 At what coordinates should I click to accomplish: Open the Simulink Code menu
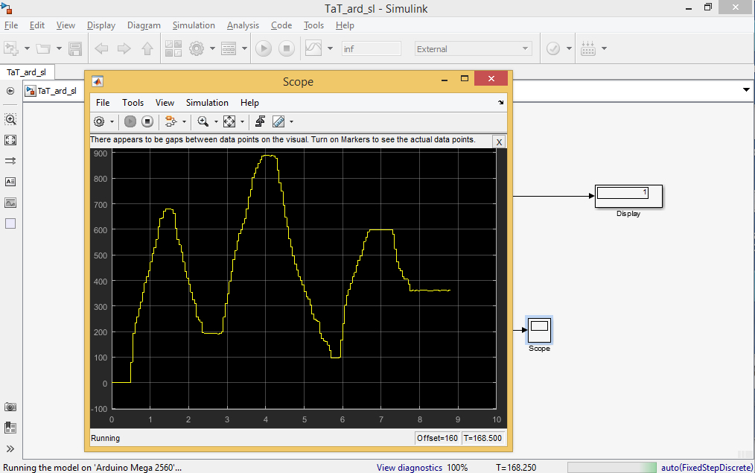click(281, 25)
